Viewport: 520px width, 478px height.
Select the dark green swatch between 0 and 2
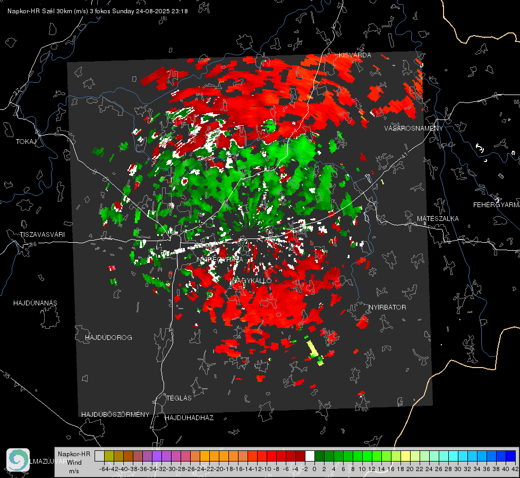(320, 456)
